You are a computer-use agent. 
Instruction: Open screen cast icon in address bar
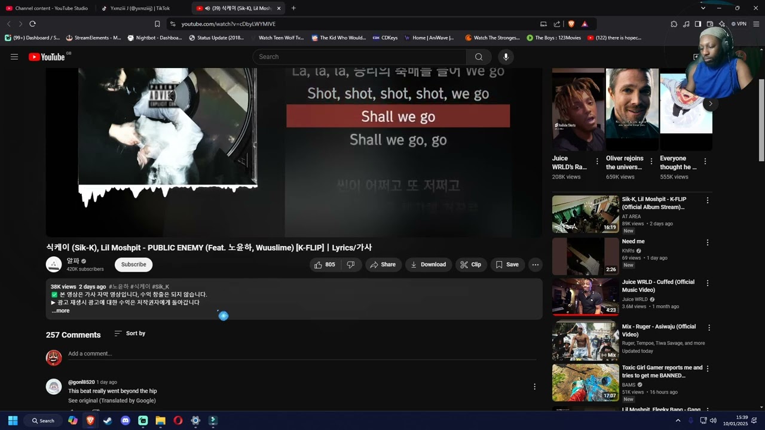point(543,24)
